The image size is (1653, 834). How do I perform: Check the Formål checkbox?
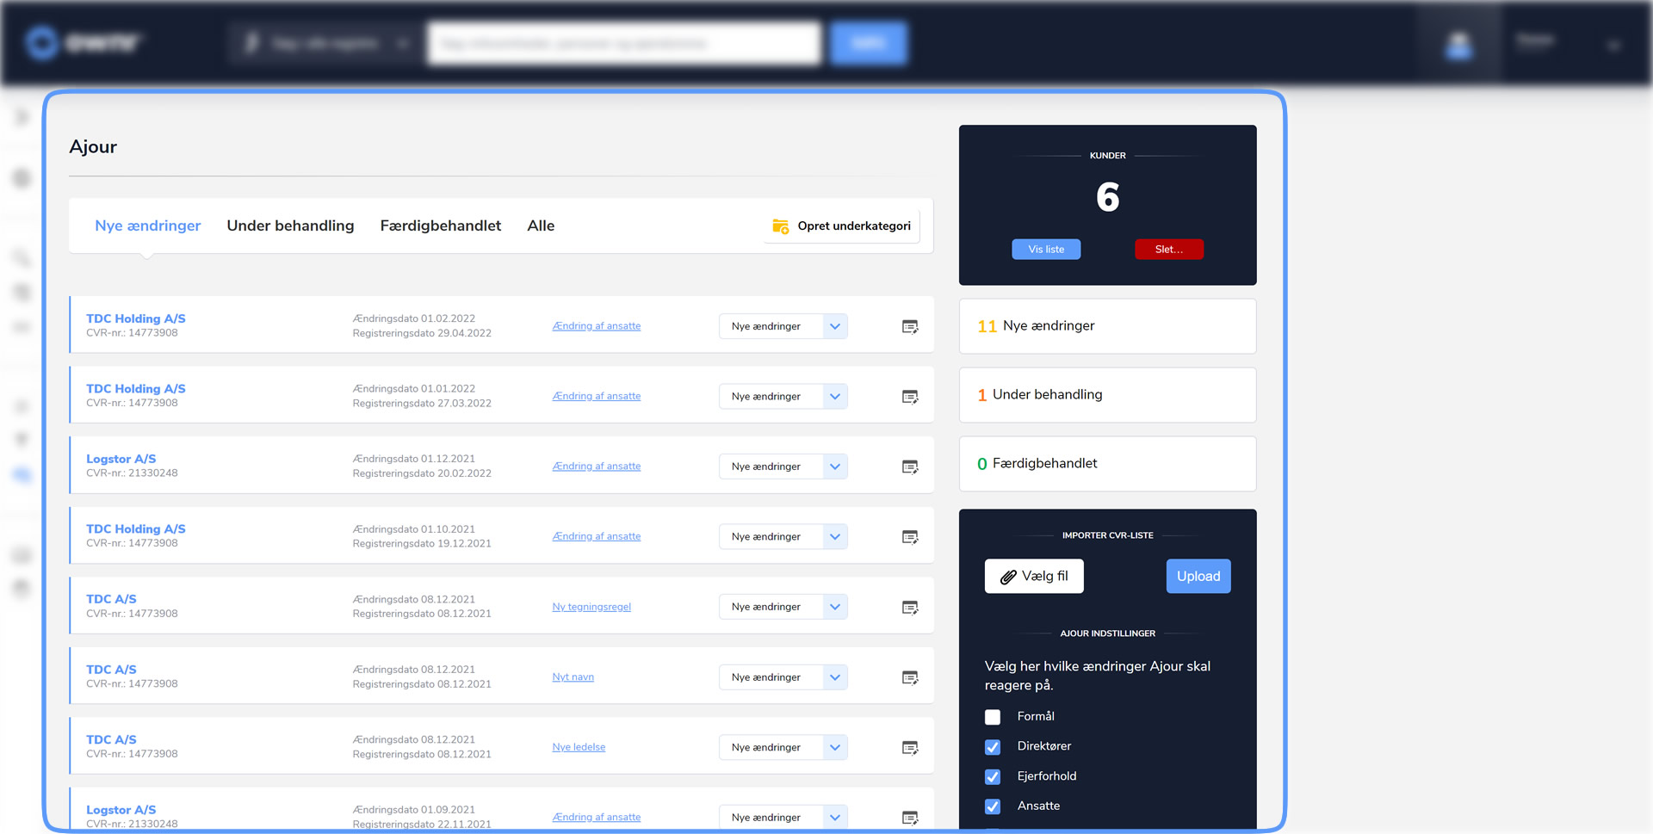point(993,717)
